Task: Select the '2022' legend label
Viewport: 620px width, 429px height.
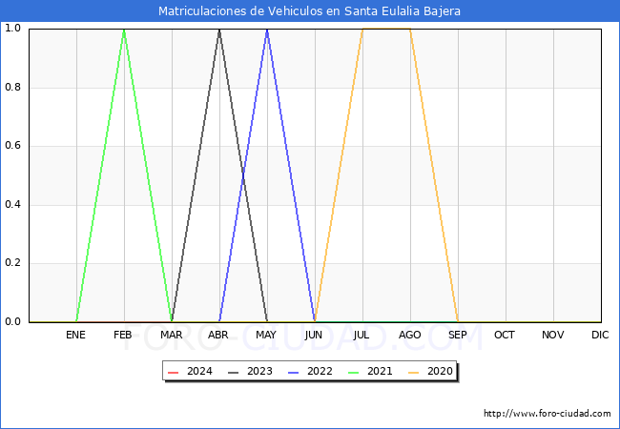Action: click(x=320, y=372)
